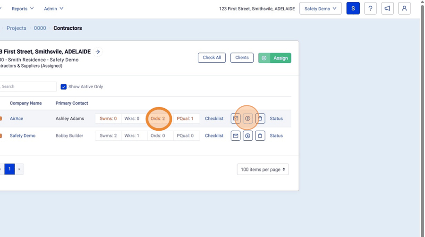Open the 100 items per page dropdown
This screenshot has width=425, height=237.
[263, 169]
